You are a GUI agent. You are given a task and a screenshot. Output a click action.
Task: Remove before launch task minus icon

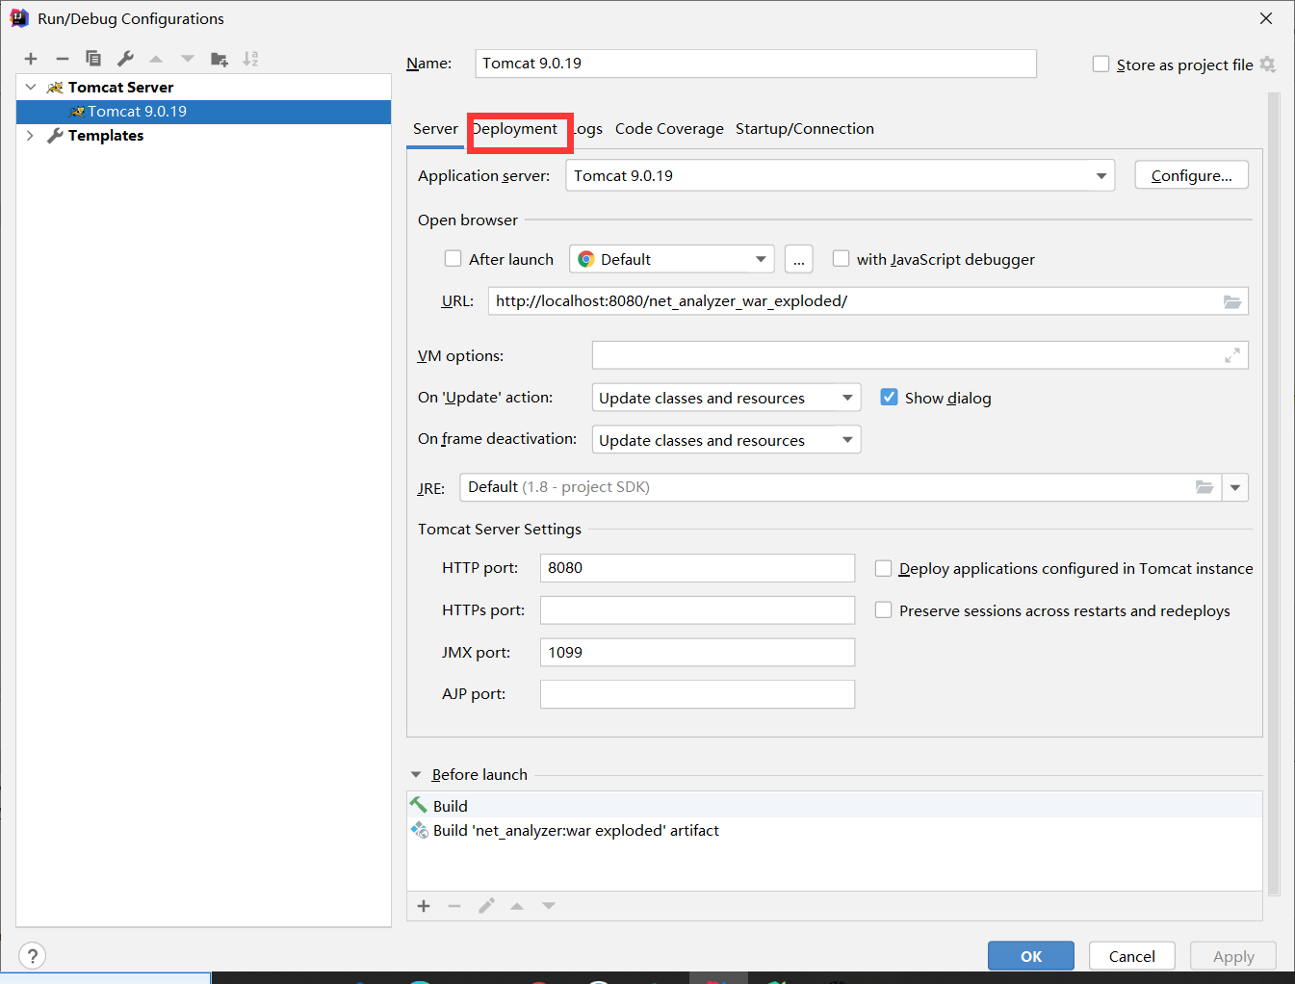click(x=454, y=906)
